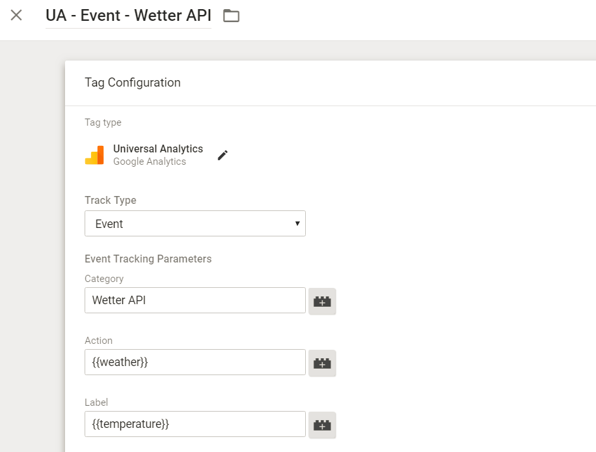Focus the Action field containing {{weather}}
The height and width of the screenshot is (452, 596).
(195, 362)
